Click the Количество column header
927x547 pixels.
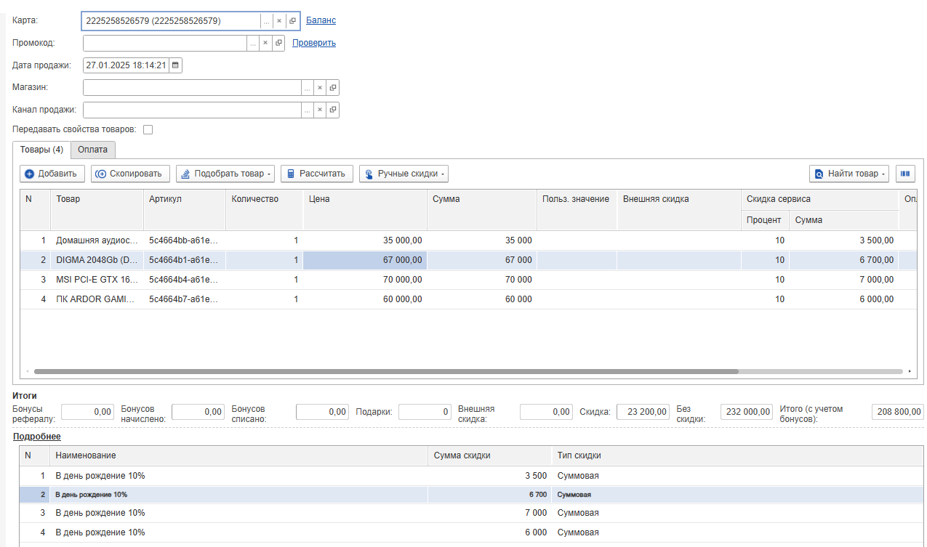pyautogui.click(x=265, y=210)
